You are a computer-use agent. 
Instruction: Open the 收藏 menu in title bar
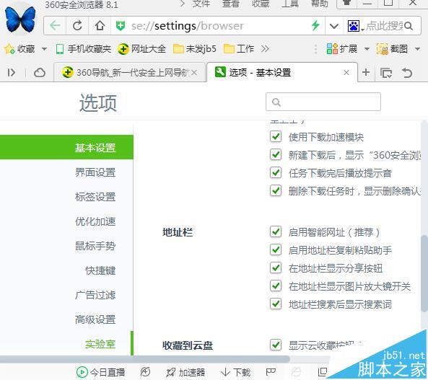[x=261, y=4]
